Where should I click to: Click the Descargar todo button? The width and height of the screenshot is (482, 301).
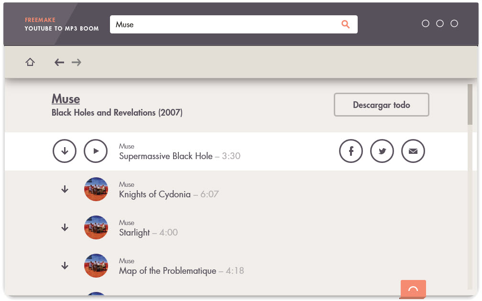pos(382,105)
